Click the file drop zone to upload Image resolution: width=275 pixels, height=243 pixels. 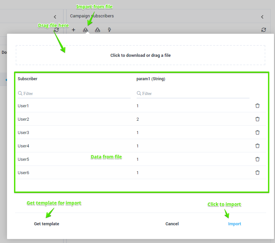[141, 55]
